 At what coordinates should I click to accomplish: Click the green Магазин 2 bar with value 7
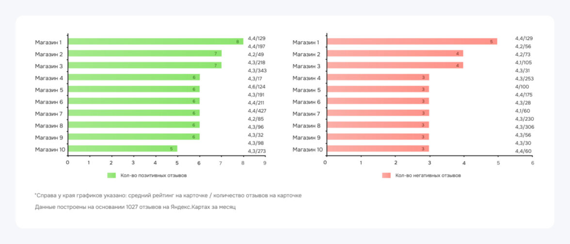144,53
